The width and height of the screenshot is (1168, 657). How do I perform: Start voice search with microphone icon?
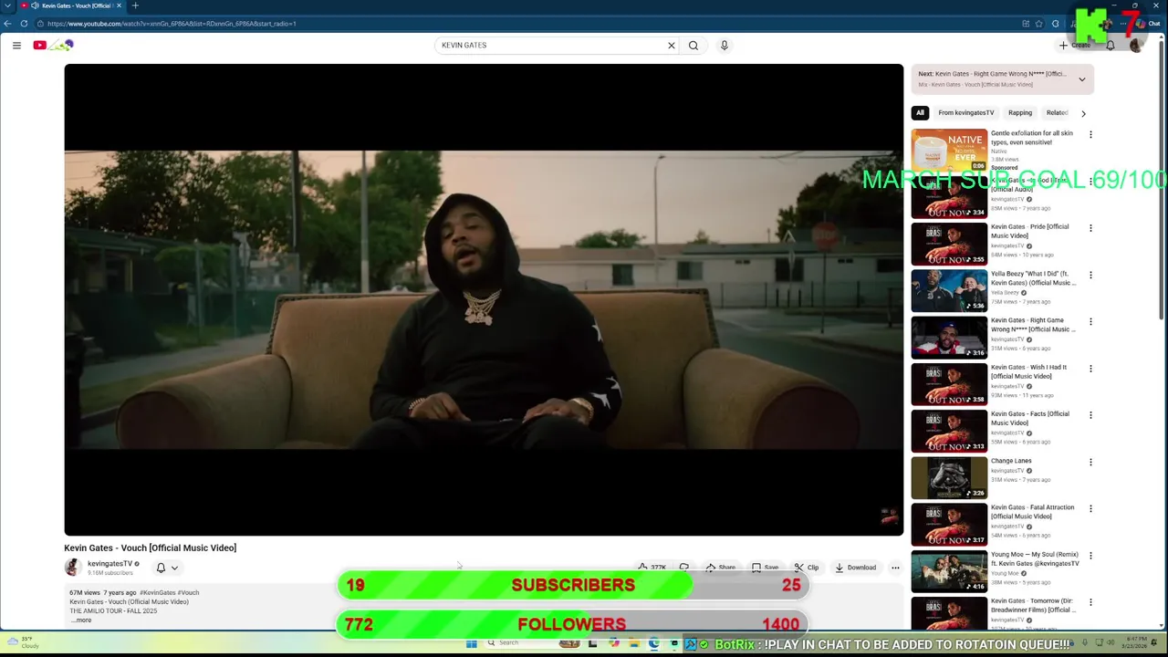click(x=725, y=45)
